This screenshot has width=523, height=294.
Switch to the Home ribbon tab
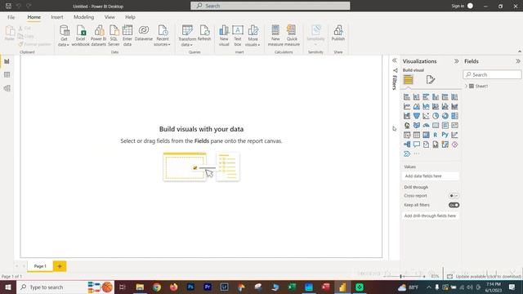click(34, 17)
